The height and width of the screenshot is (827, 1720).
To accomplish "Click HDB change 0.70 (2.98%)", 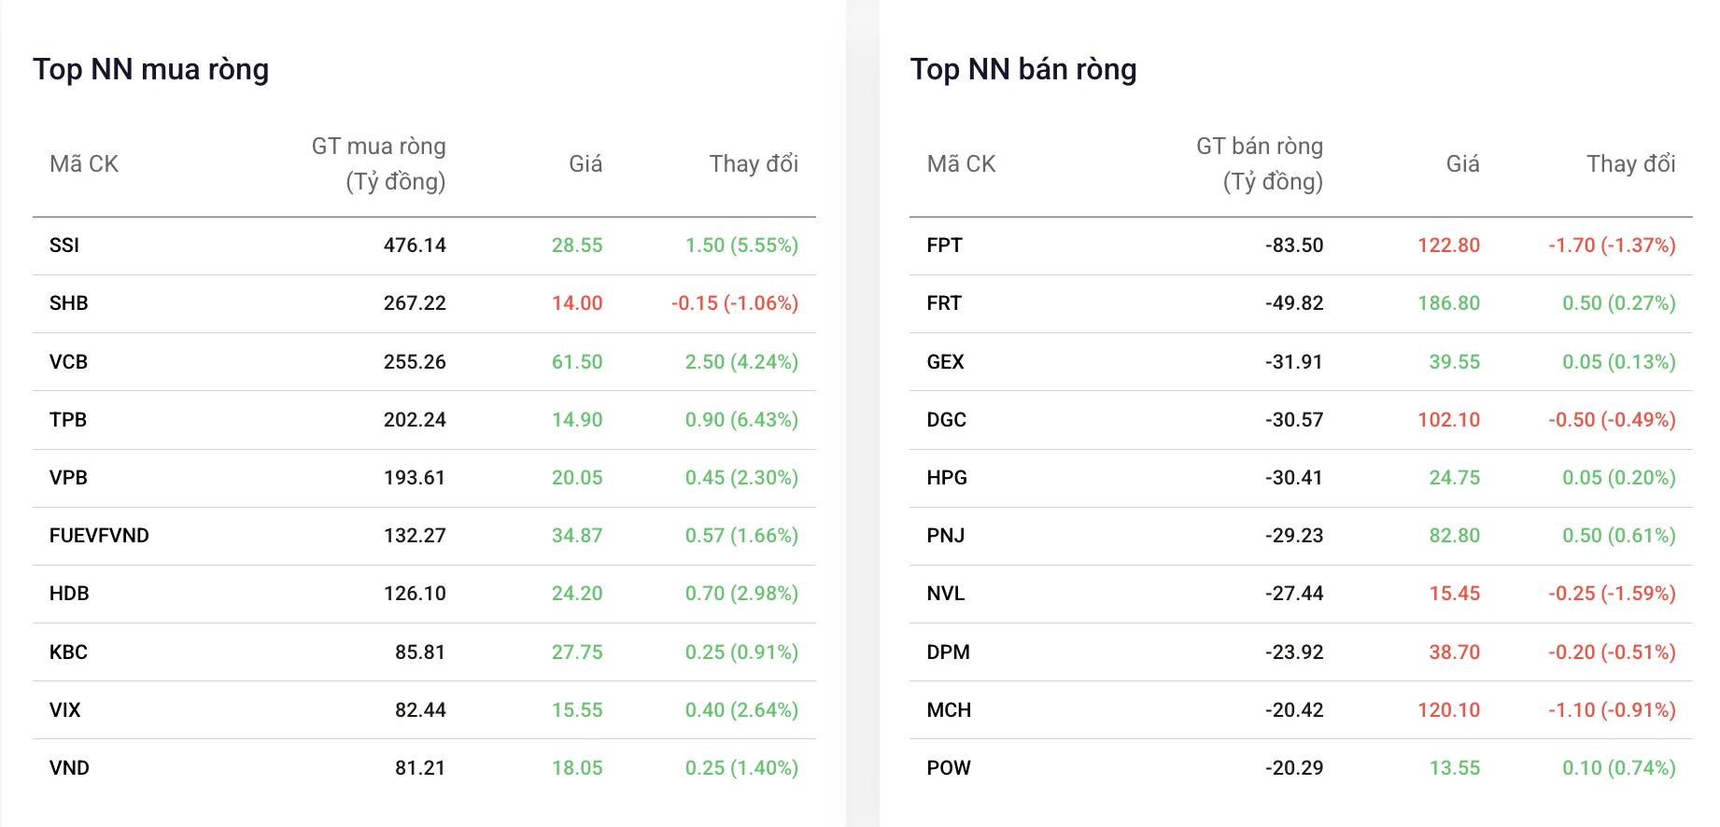I will tap(741, 594).
